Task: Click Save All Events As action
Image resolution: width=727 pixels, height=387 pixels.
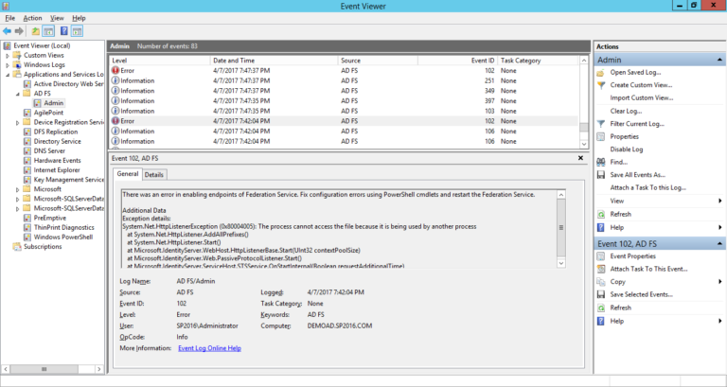Action: [x=637, y=175]
